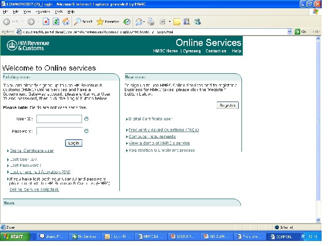Click the Lost Password? link

26,165
